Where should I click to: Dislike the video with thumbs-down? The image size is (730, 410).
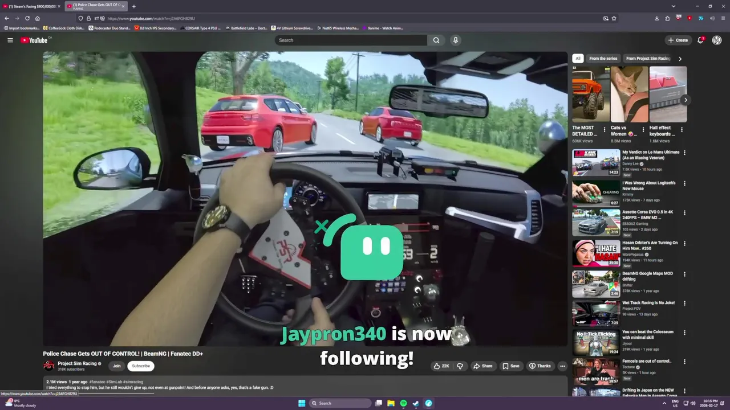460,366
